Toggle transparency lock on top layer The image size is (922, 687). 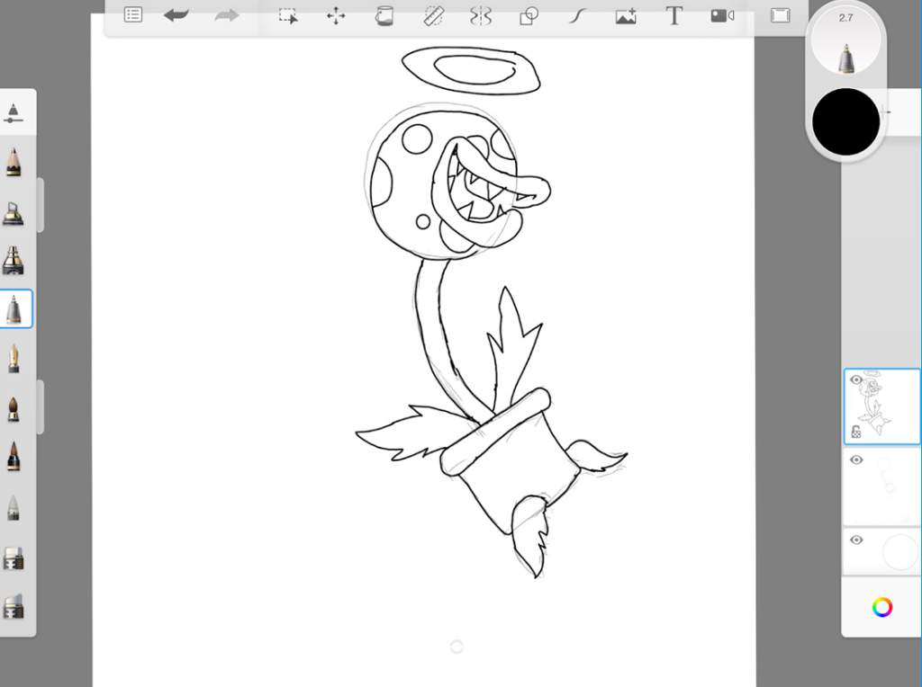click(x=856, y=433)
